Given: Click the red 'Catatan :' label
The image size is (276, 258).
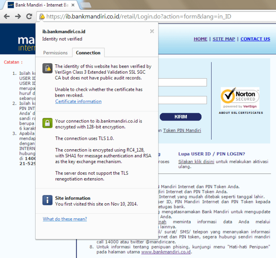Looking at the screenshot, I should coord(13,62).
